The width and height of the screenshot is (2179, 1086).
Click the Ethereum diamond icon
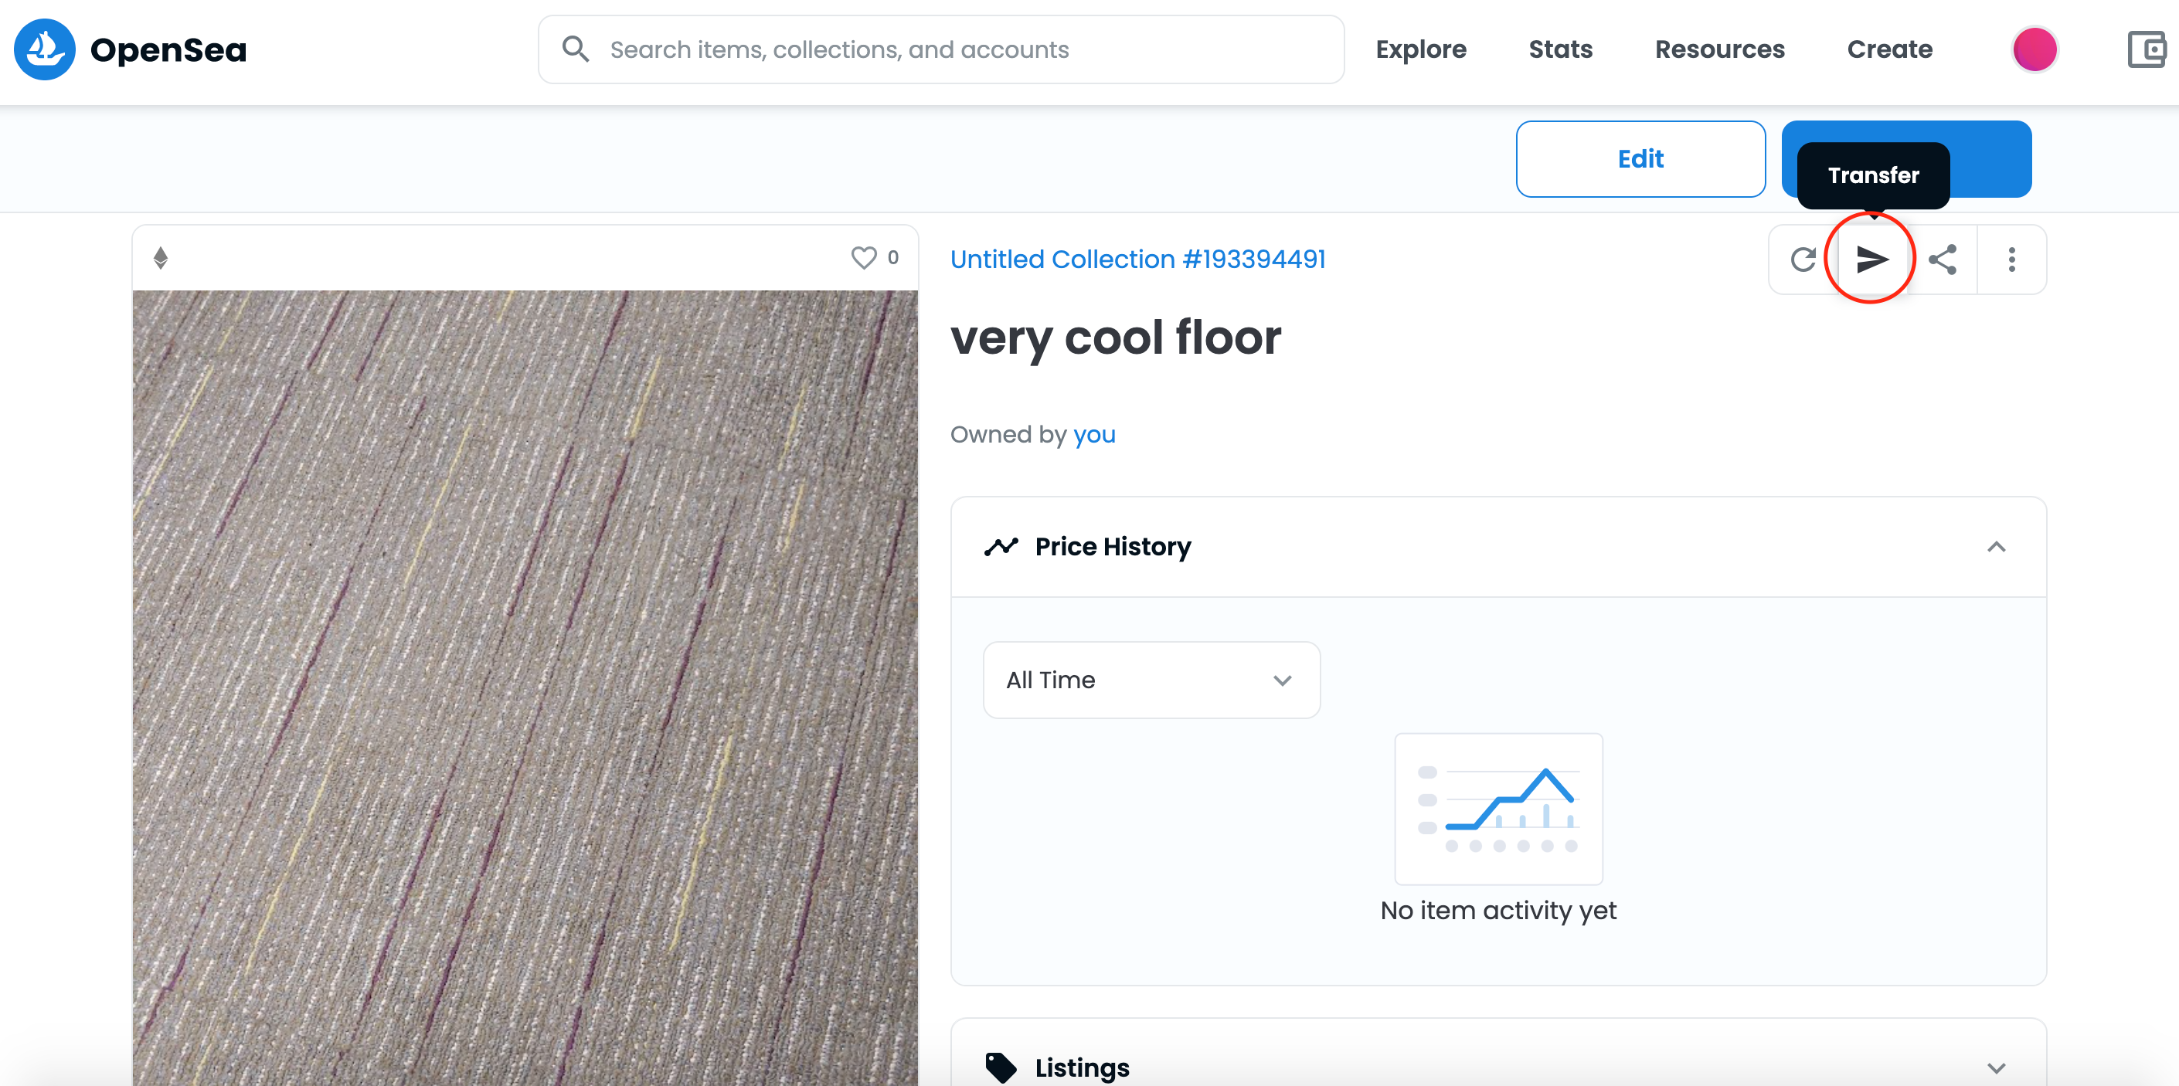point(161,258)
